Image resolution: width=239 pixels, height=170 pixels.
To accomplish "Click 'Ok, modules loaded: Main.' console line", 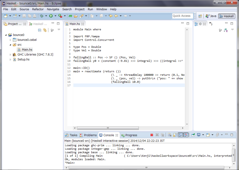I will 85,159.
